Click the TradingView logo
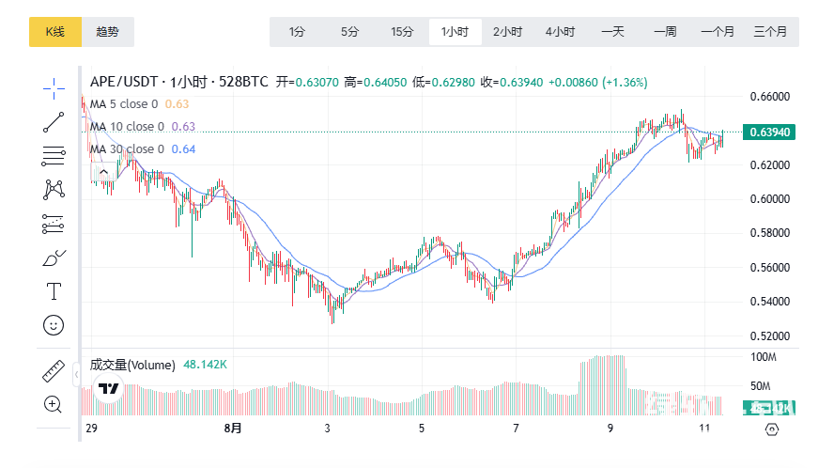Viewport: 834px width, 468px height. (x=110, y=389)
